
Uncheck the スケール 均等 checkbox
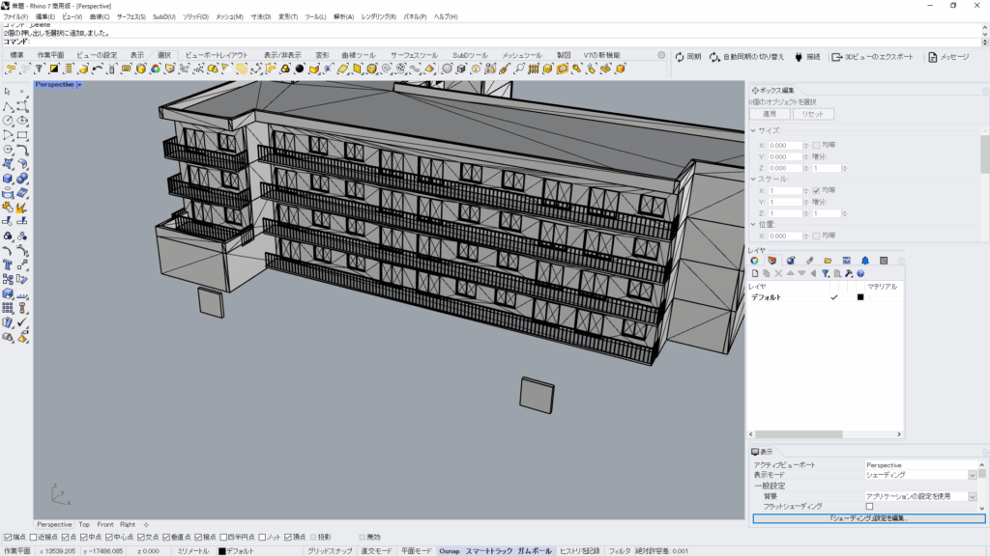pos(817,190)
